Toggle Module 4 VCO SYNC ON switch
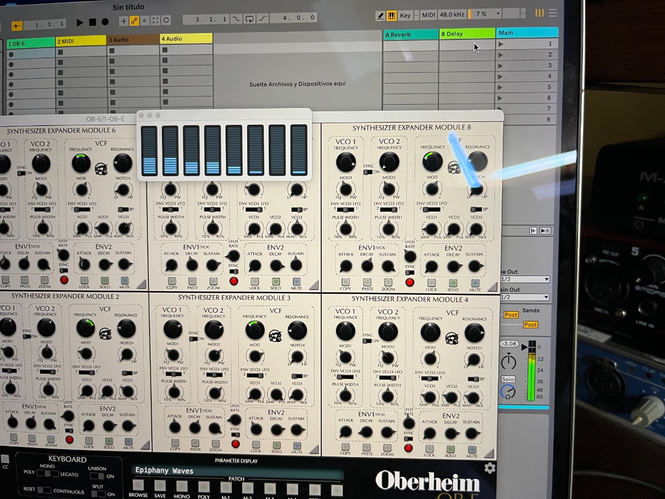This screenshot has height=499, width=665. coord(368,341)
